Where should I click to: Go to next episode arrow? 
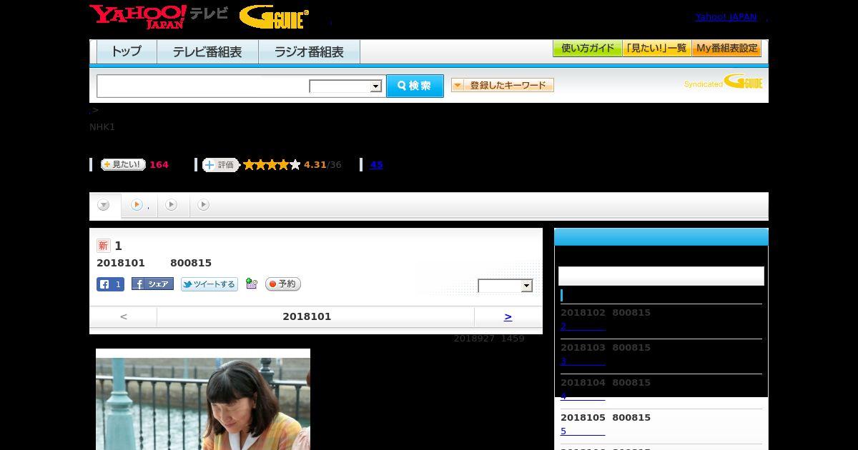(x=508, y=316)
